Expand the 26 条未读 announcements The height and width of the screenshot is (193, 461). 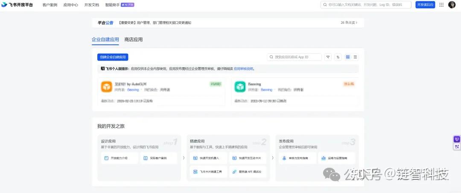pos(349,23)
